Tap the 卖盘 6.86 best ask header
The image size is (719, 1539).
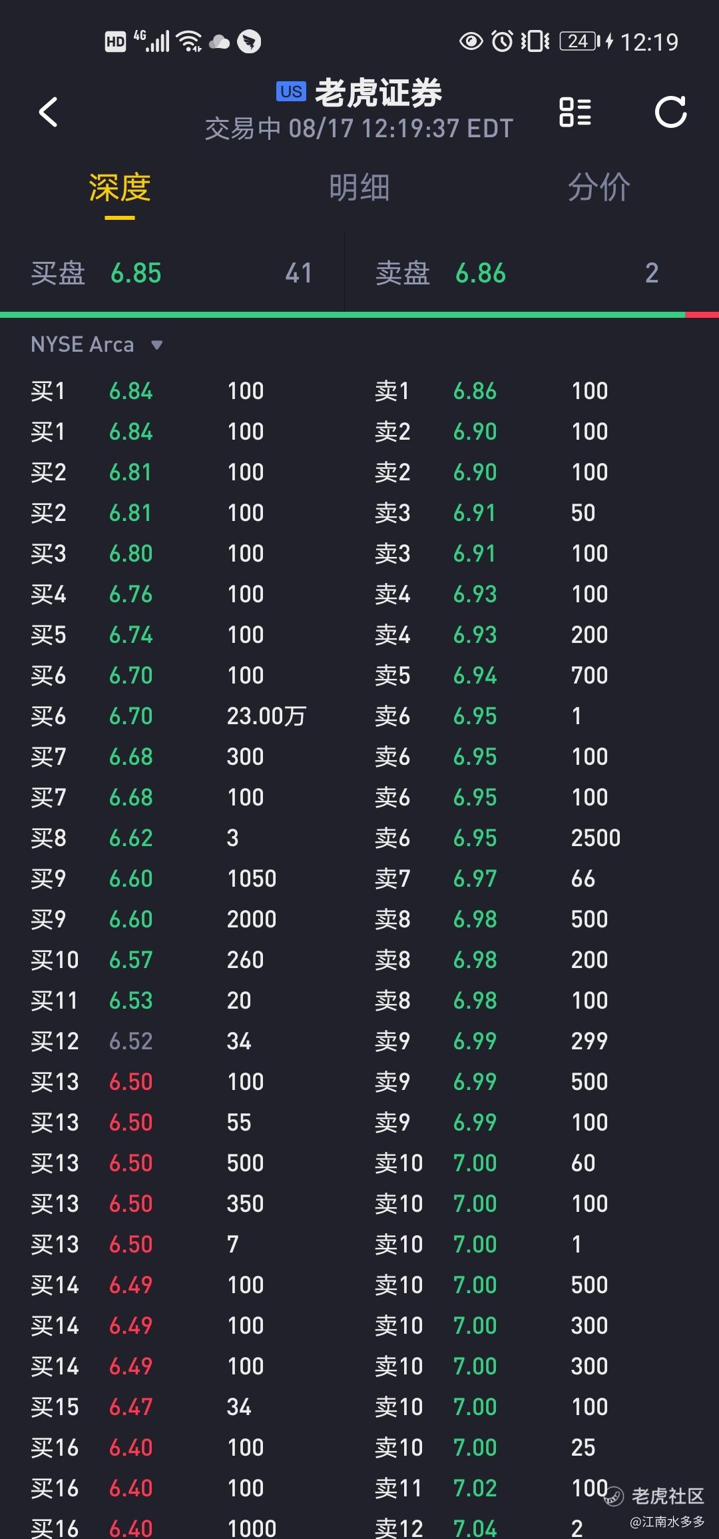(516, 273)
